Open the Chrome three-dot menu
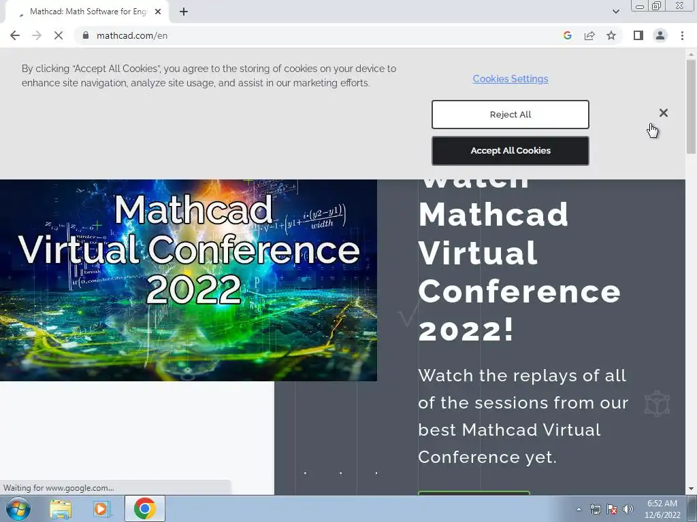697x522 pixels. click(x=682, y=35)
